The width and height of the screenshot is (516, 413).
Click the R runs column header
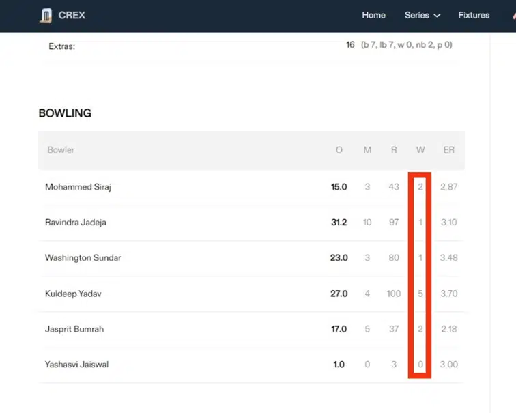(394, 150)
